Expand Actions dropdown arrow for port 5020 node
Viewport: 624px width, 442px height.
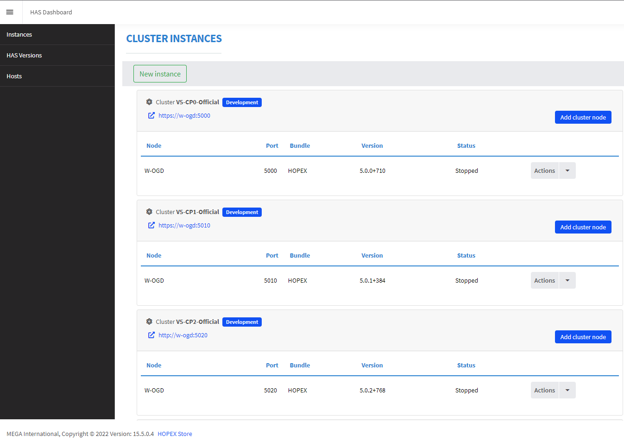coord(567,390)
